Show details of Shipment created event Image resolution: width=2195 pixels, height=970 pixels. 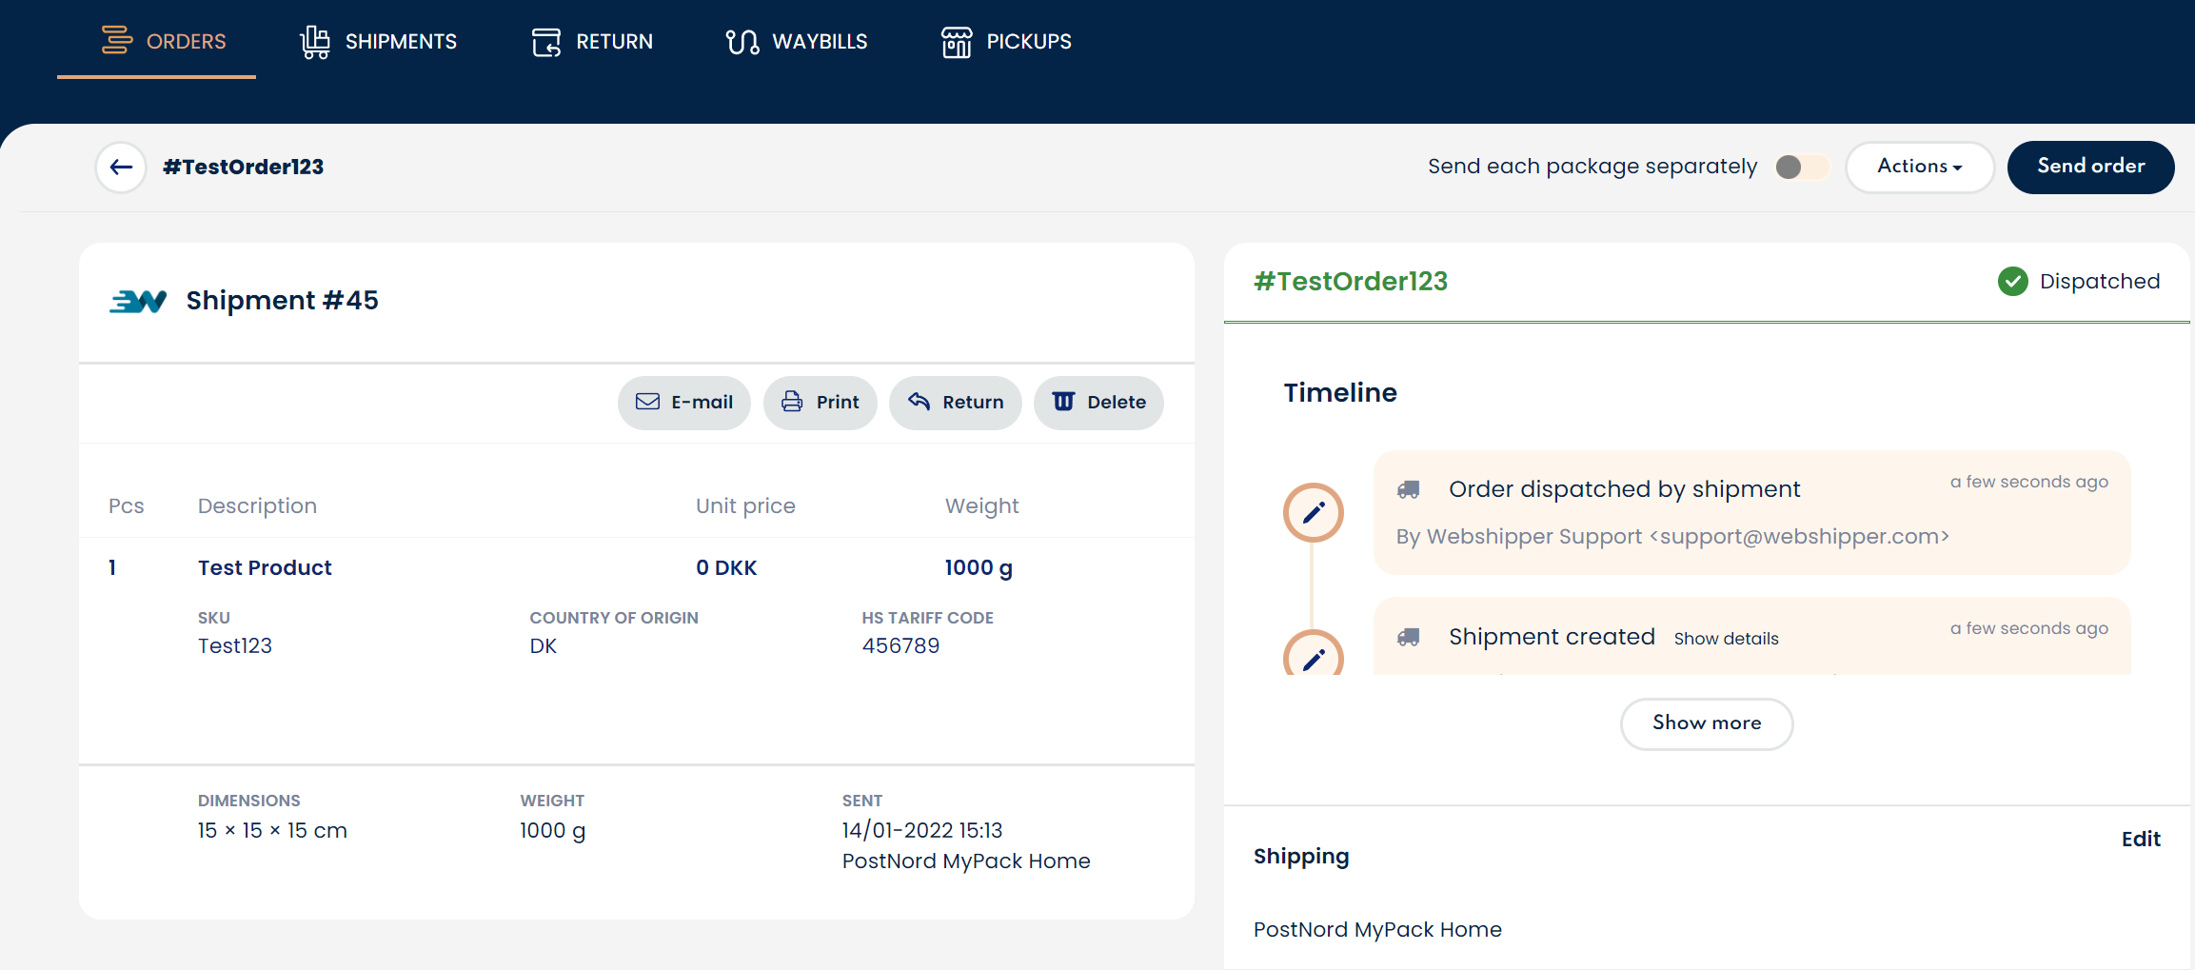pyautogui.click(x=1726, y=639)
